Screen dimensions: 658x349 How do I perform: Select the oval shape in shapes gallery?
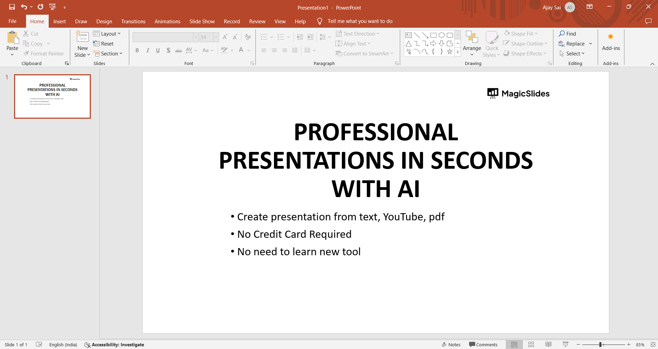tap(442, 35)
